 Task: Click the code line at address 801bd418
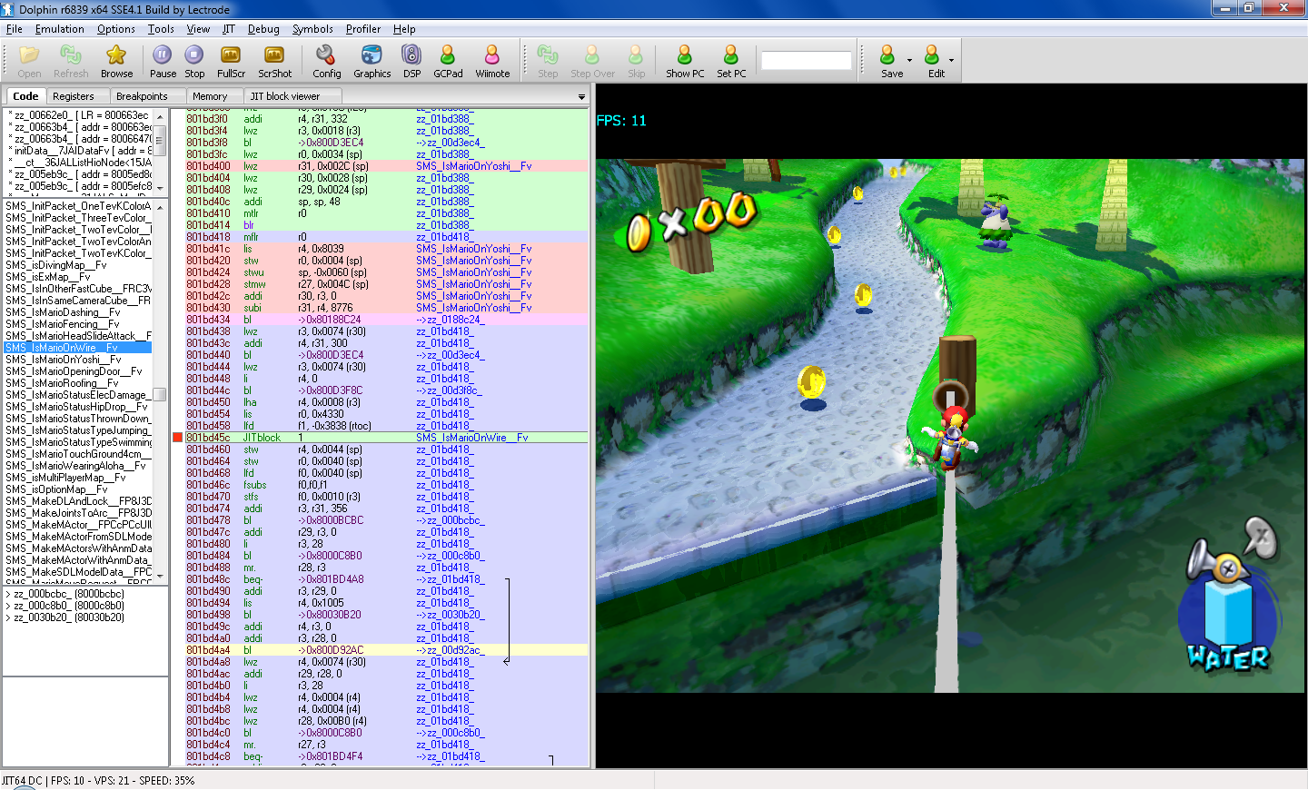(386, 237)
